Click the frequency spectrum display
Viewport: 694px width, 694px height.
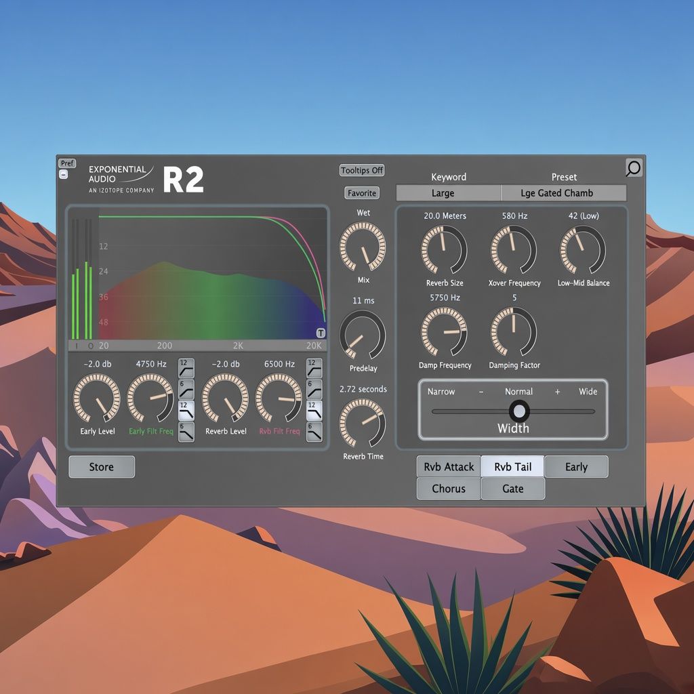click(212, 274)
